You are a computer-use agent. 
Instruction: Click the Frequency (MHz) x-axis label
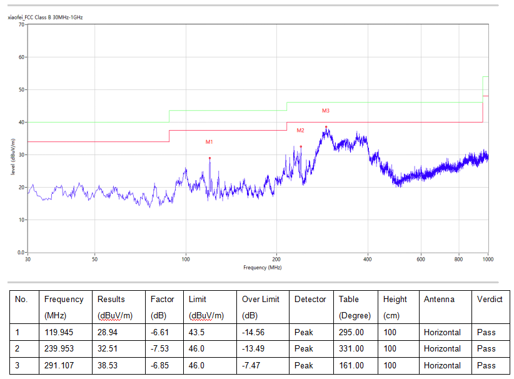coord(262,268)
